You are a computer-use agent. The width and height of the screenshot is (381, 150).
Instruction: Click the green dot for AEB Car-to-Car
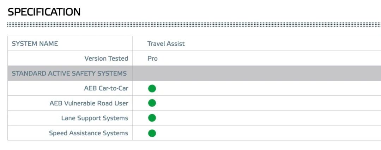[152, 88]
